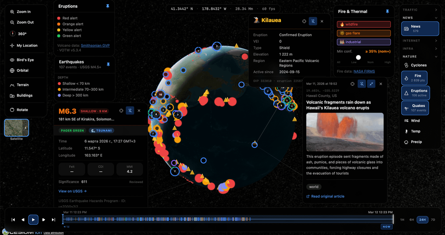Image resolution: width=445 pixels, height=235 pixels.
Task: Unpin the M6.3 earthquake info card
Action: click(x=130, y=111)
